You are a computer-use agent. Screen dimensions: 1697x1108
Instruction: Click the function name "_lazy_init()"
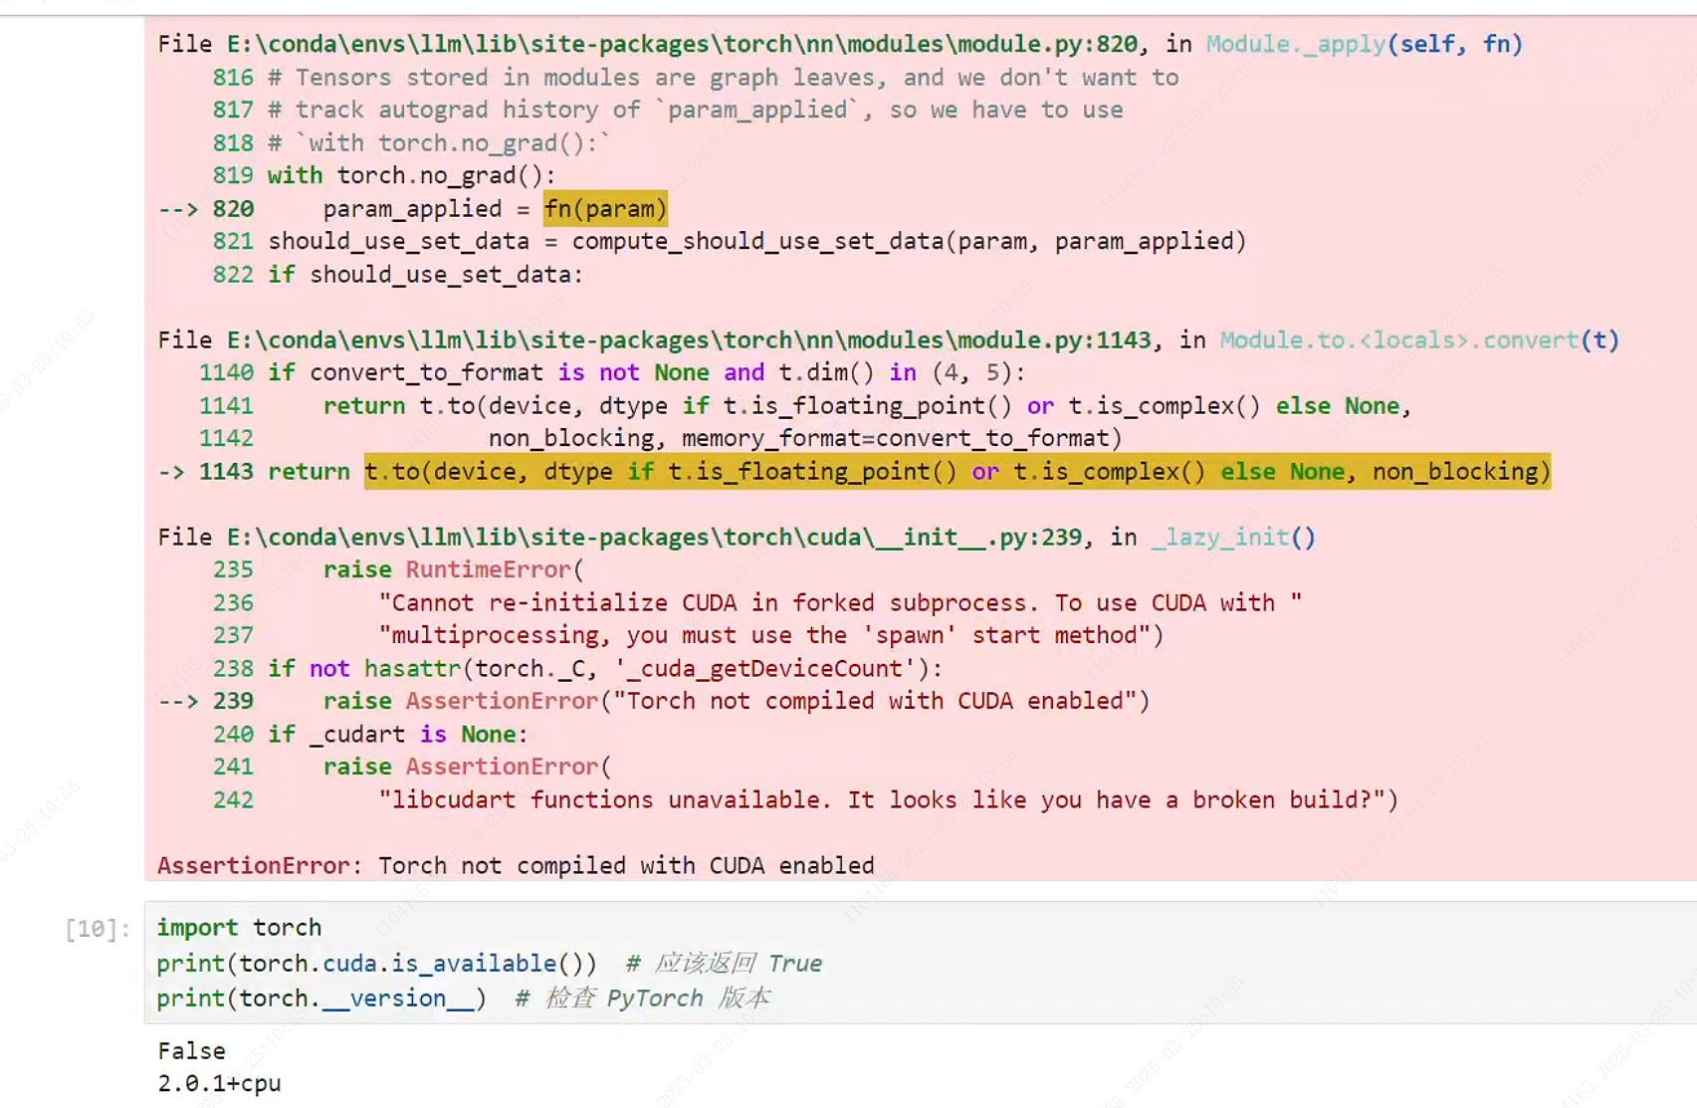(x=1234, y=537)
